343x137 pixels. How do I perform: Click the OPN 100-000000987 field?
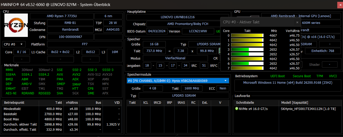click(x=70, y=37)
